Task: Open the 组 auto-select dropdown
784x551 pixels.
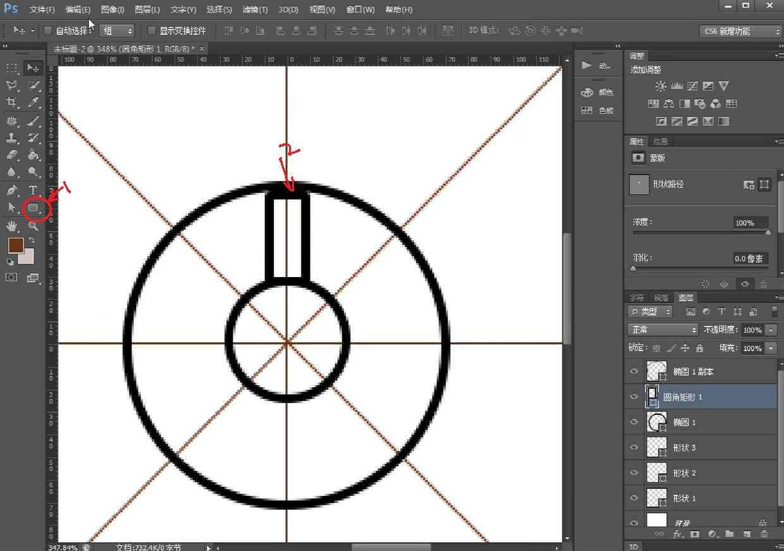Action: tap(118, 30)
